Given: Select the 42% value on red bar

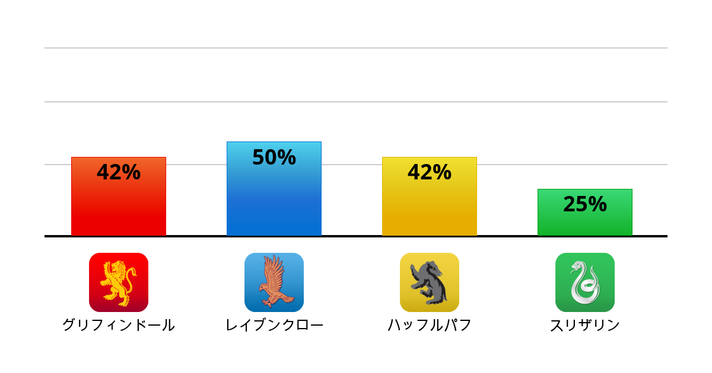Looking at the screenshot, I should pyautogui.click(x=119, y=172).
